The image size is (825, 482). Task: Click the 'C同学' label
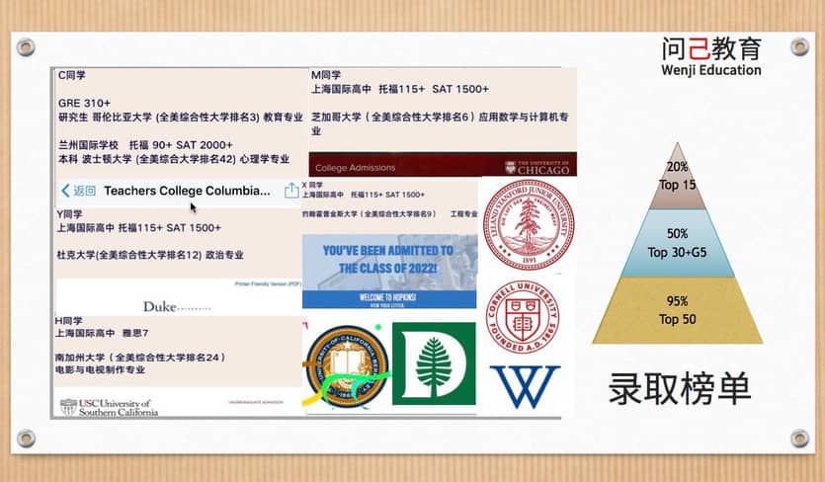[x=72, y=75]
